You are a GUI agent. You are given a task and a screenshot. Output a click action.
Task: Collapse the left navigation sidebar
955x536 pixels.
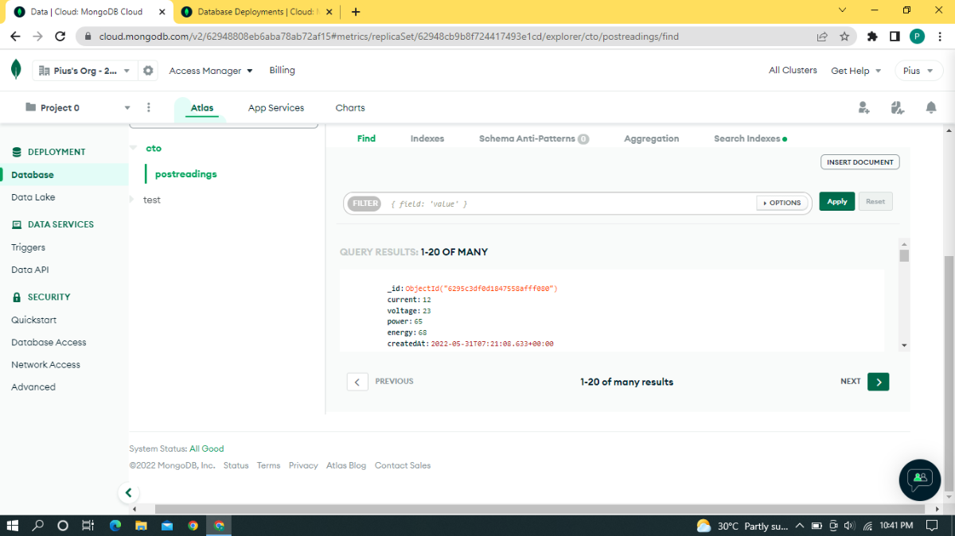click(128, 493)
